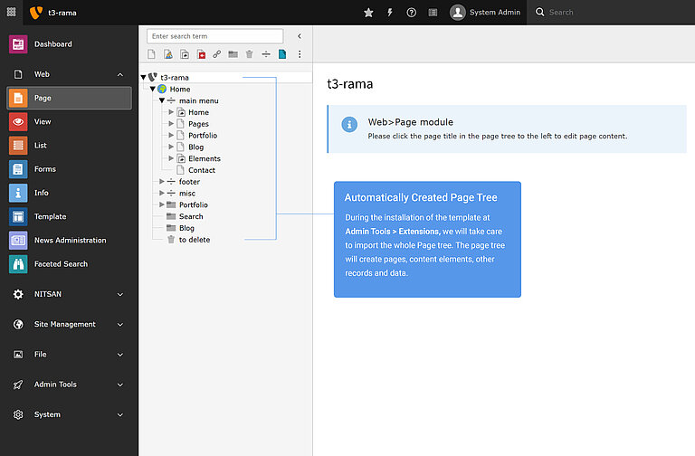Open the help question mark icon

pos(412,13)
